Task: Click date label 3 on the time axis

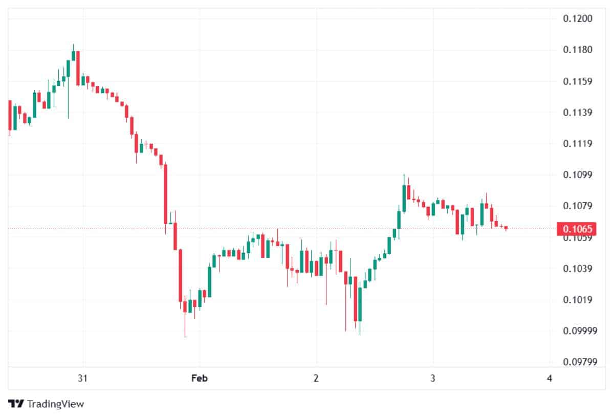Action: (433, 379)
